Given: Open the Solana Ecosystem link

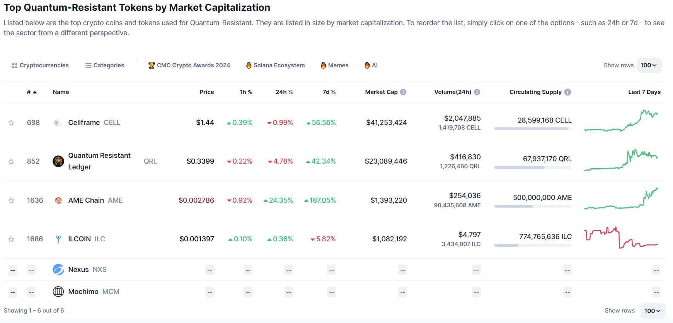Looking at the screenshot, I should coord(275,65).
